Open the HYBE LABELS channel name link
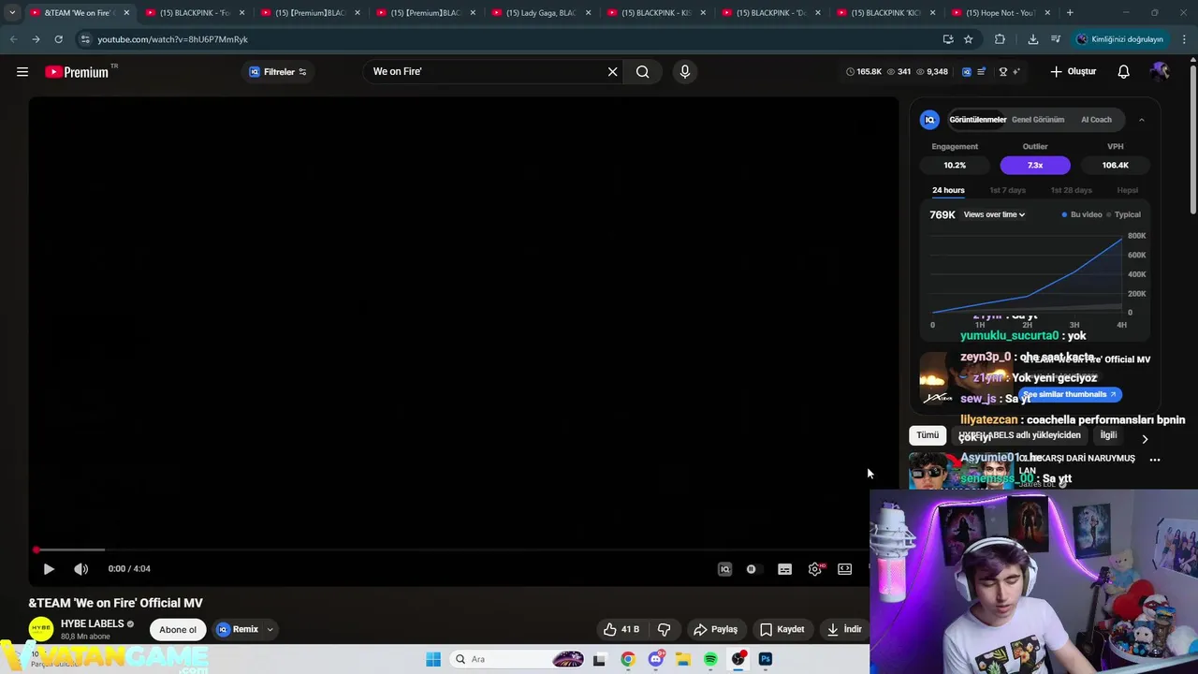The width and height of the screenshot is (1198, 674). pyautogui.click(x=92, y=624)
